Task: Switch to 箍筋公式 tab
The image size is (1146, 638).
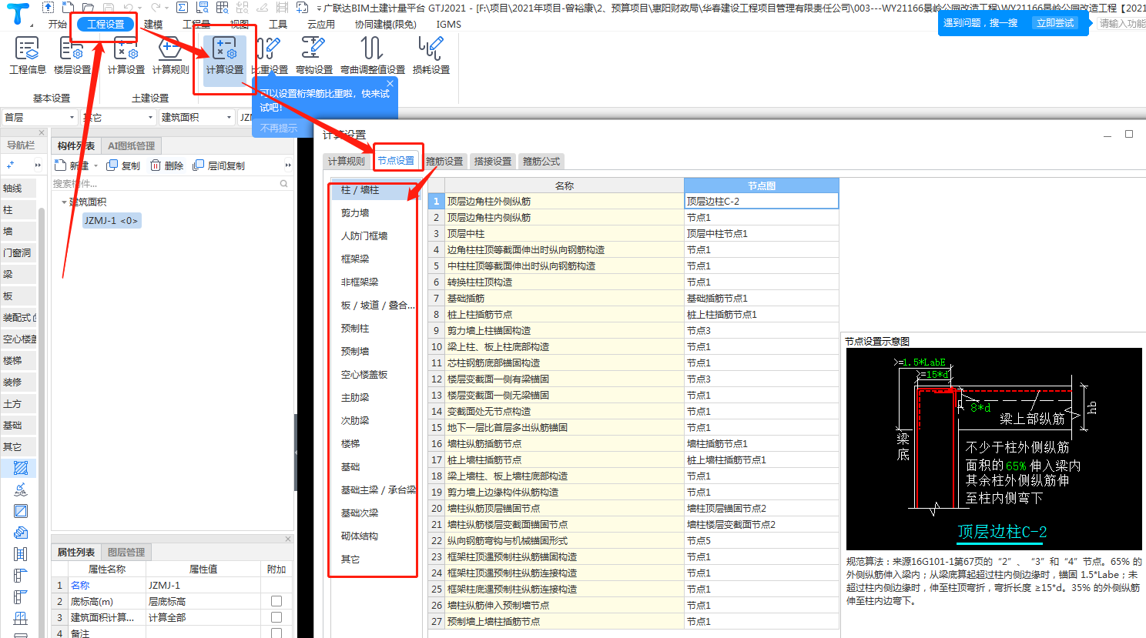Action: click(541, 161)
